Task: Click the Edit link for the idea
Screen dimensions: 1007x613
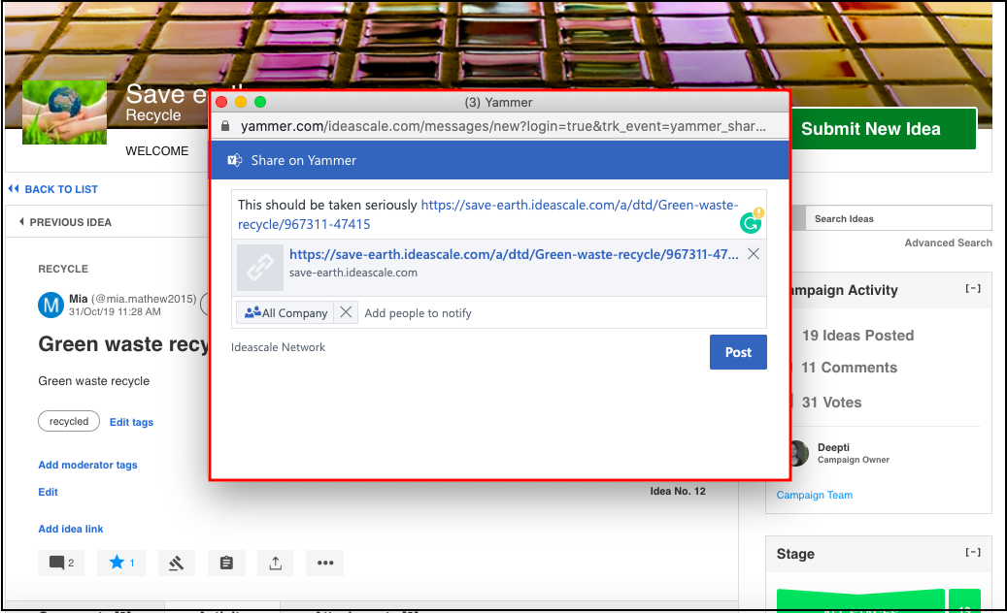Action: point(49,492)
